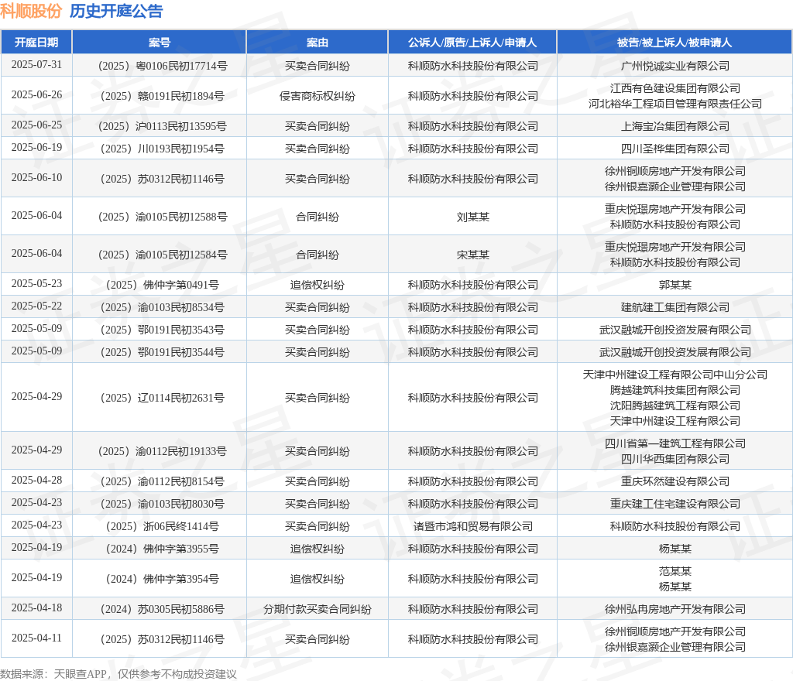
Task: Click the date 2025-06-25
Action: coord(36,125)
